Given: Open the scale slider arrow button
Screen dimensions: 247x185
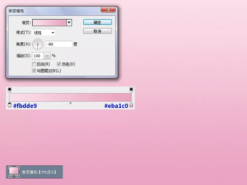Looking at the screenshot, I should 47,56.
